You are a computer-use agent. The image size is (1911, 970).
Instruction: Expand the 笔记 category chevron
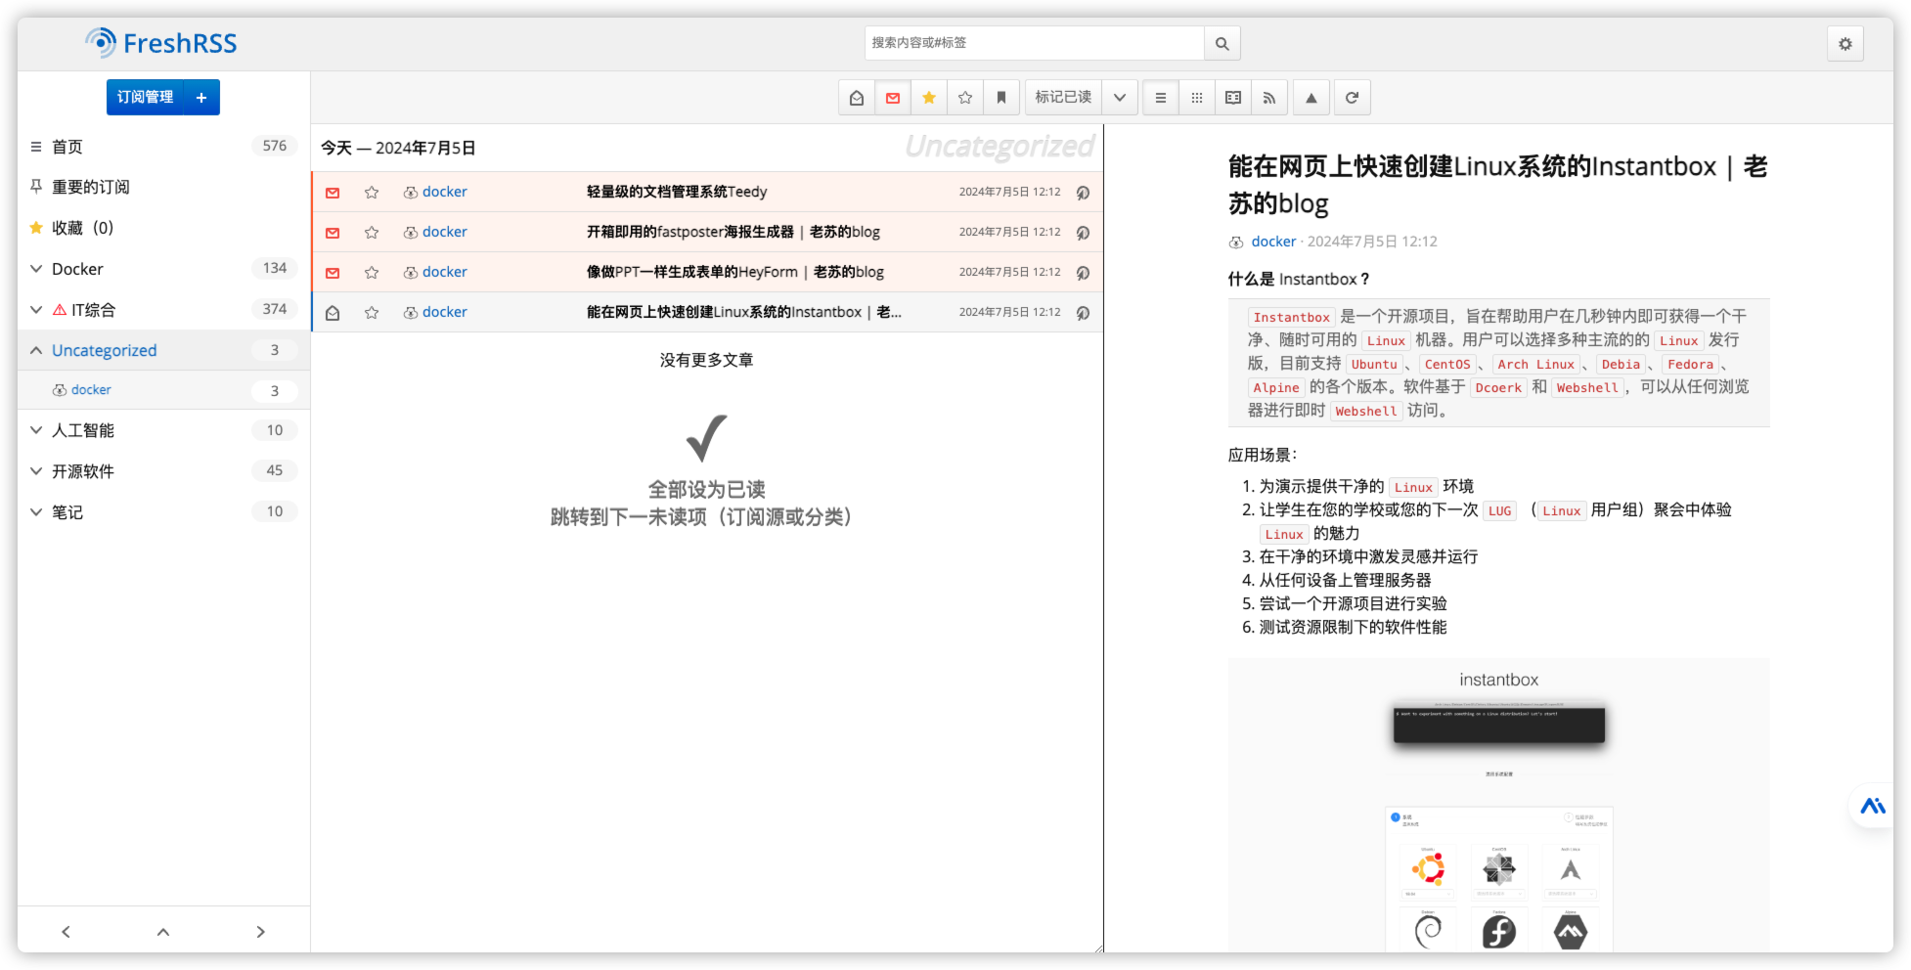[x=36, y=512]
